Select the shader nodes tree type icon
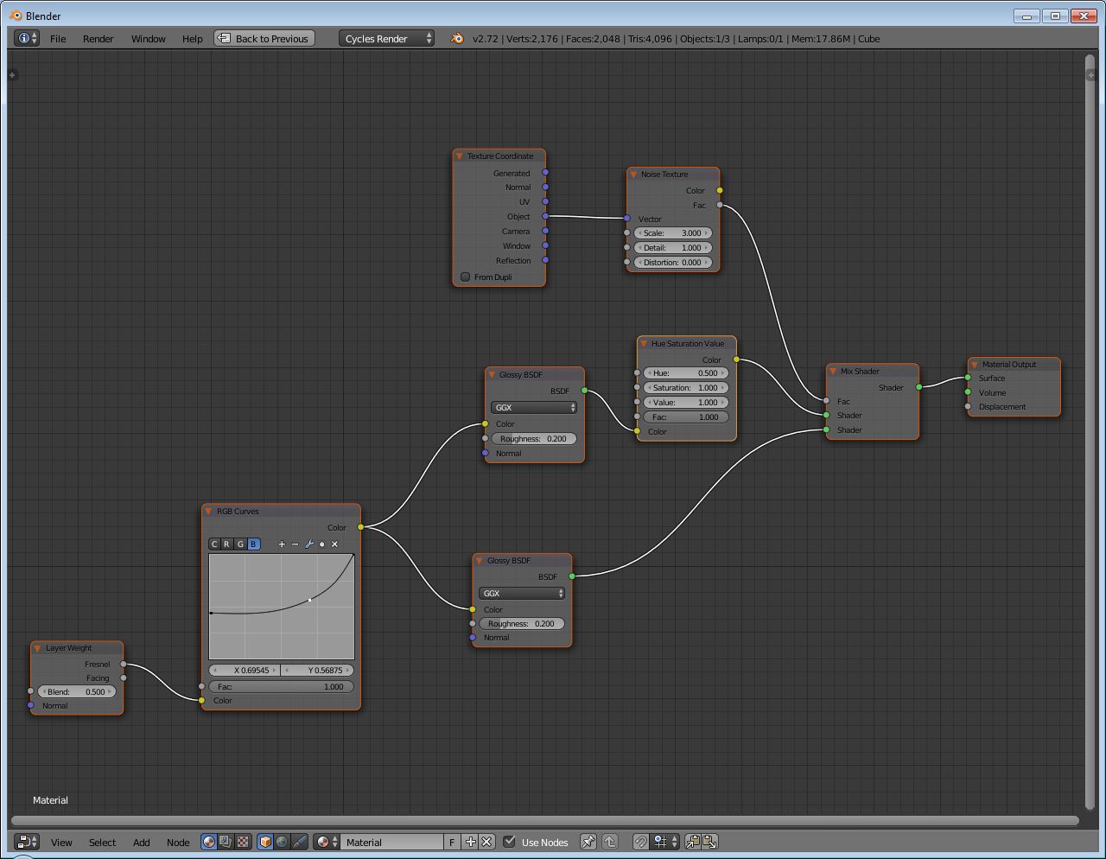The width and height of the screenshot is (1106, 859). pos(209,842)
